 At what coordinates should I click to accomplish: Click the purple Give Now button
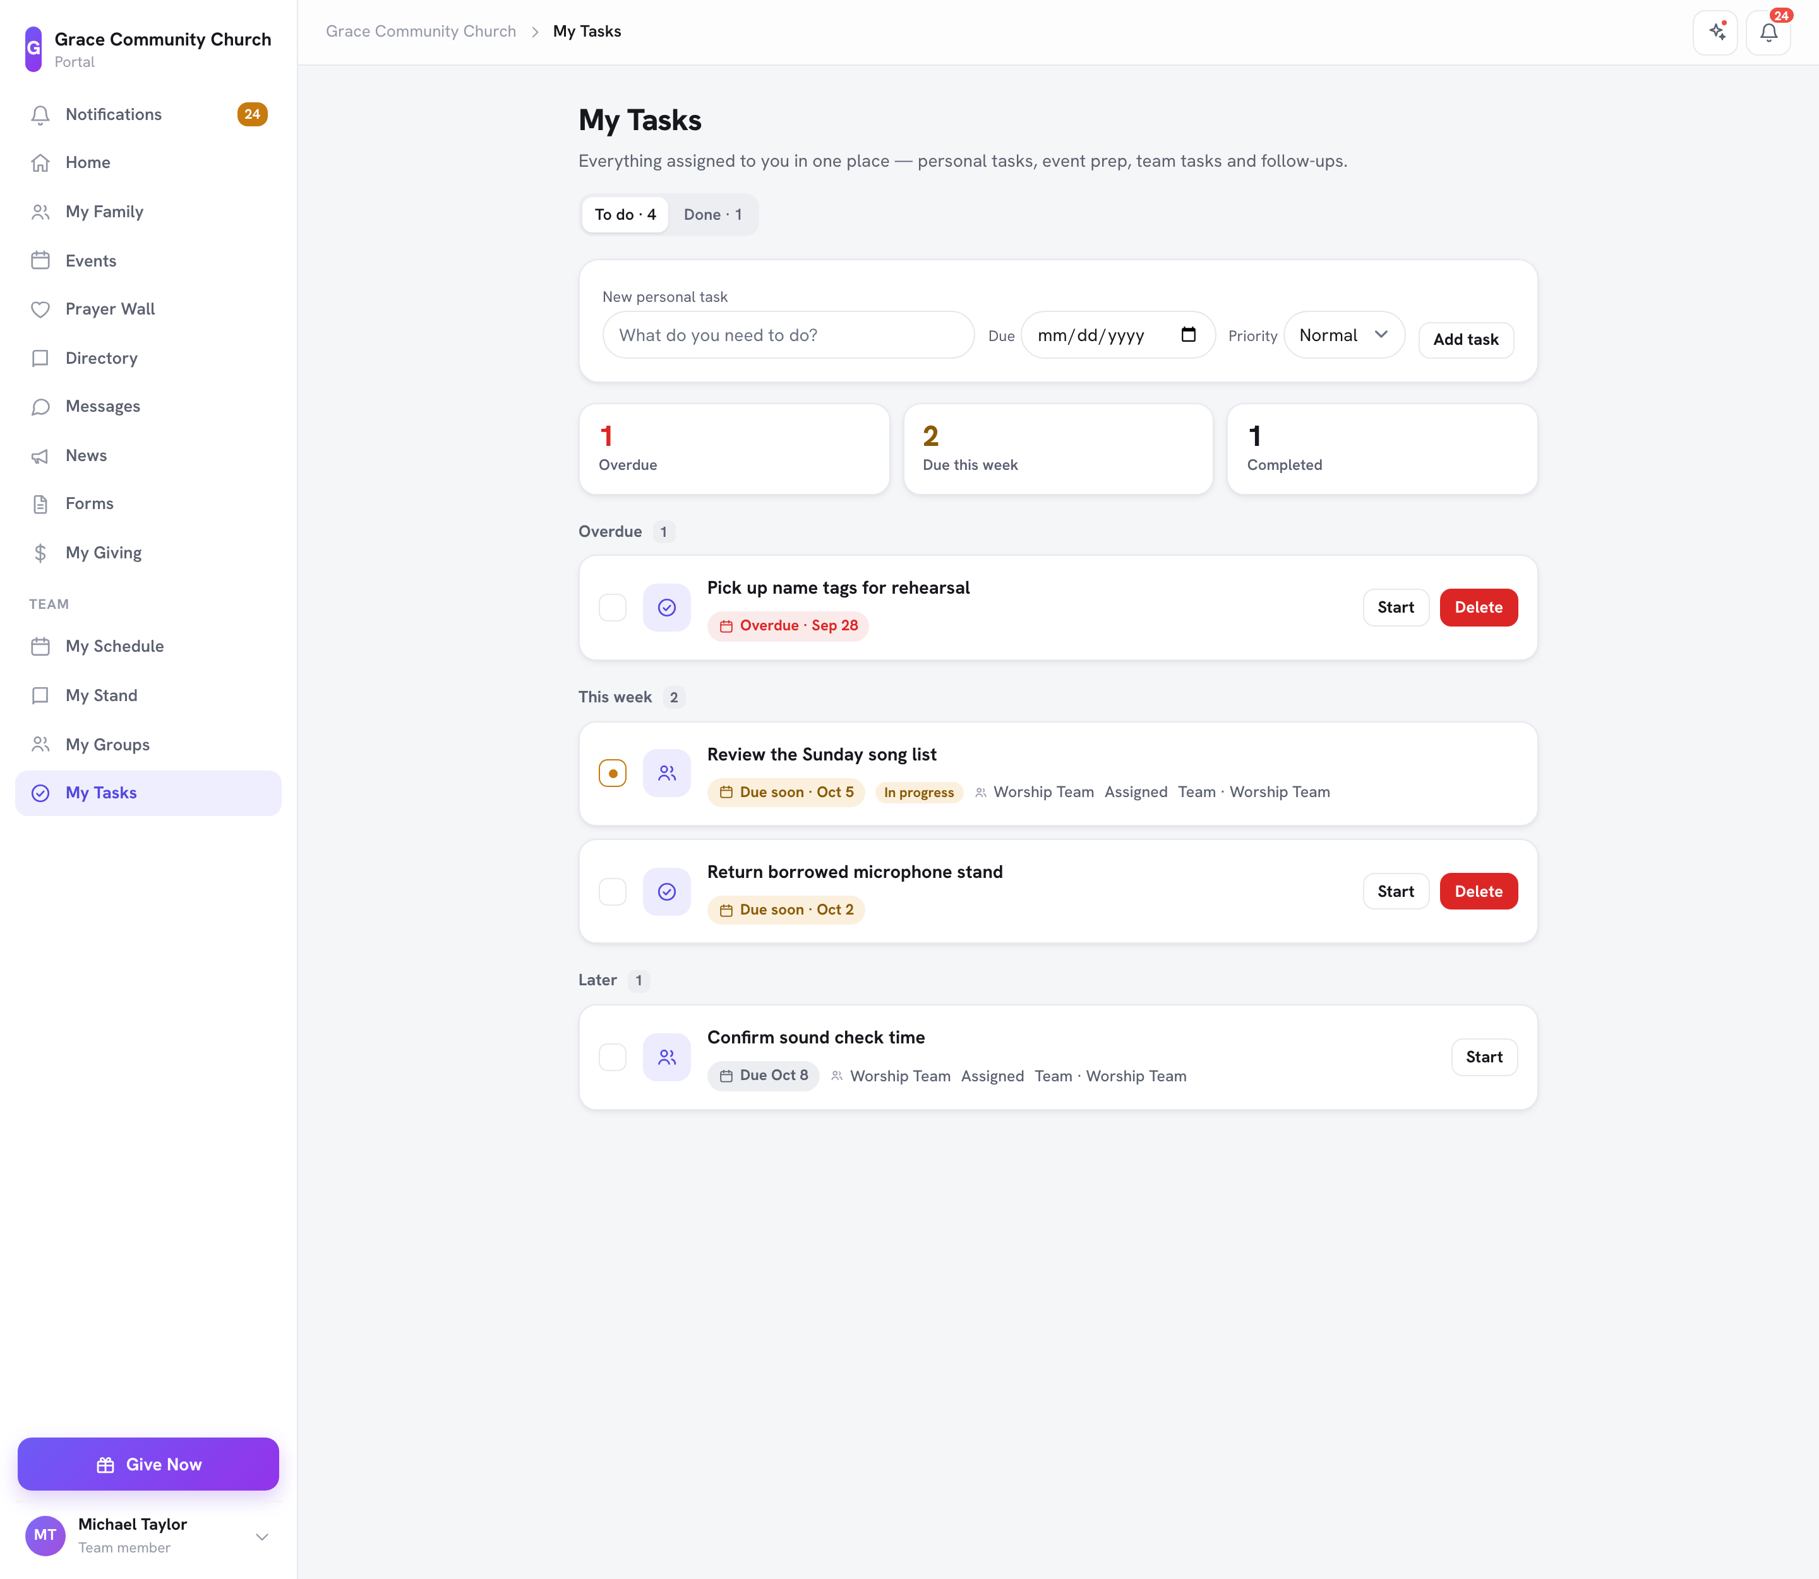pyautogui.click(x=148, y=1463)
